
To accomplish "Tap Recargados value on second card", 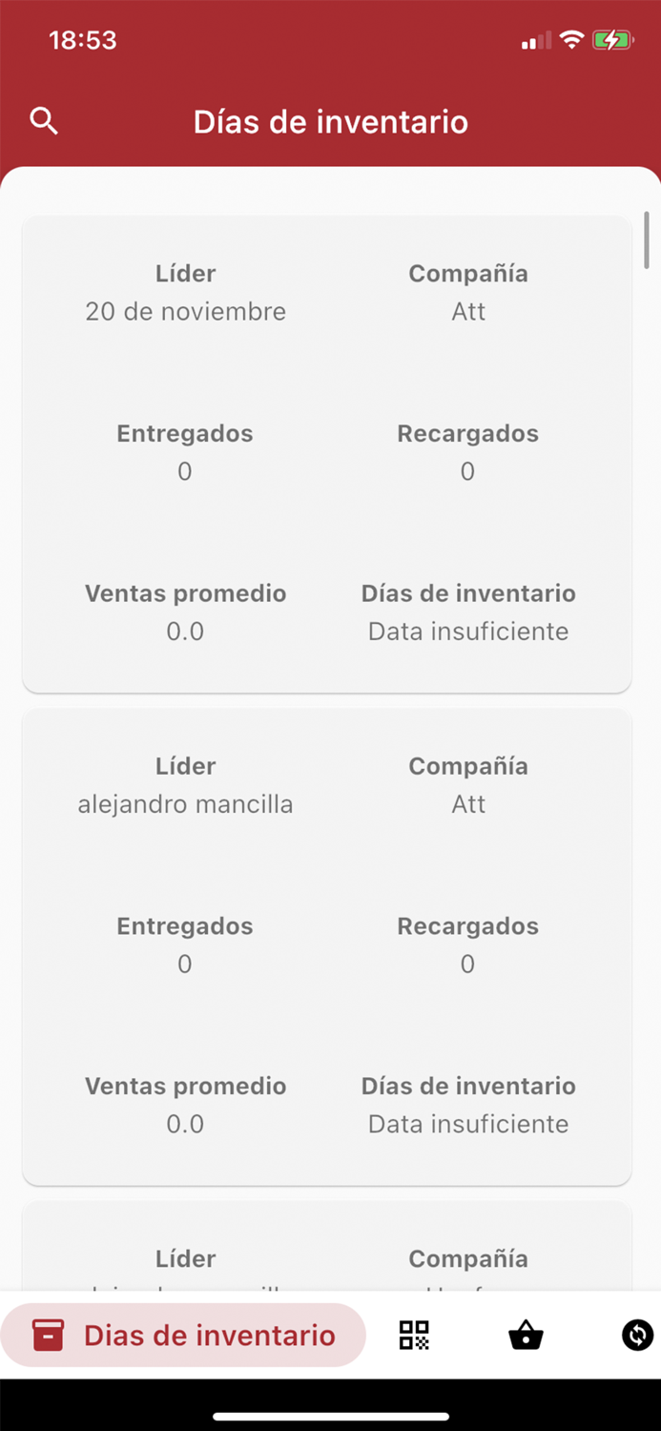I will (x=467, y=964).
